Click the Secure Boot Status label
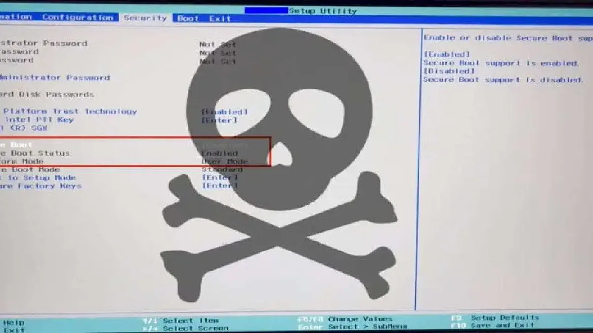The width and height of the screenshot is (593, 333). (35, 153)
